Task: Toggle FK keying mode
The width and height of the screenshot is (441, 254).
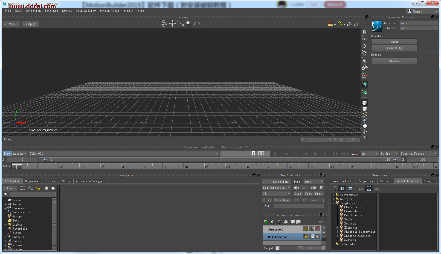Action: [297, 200]
